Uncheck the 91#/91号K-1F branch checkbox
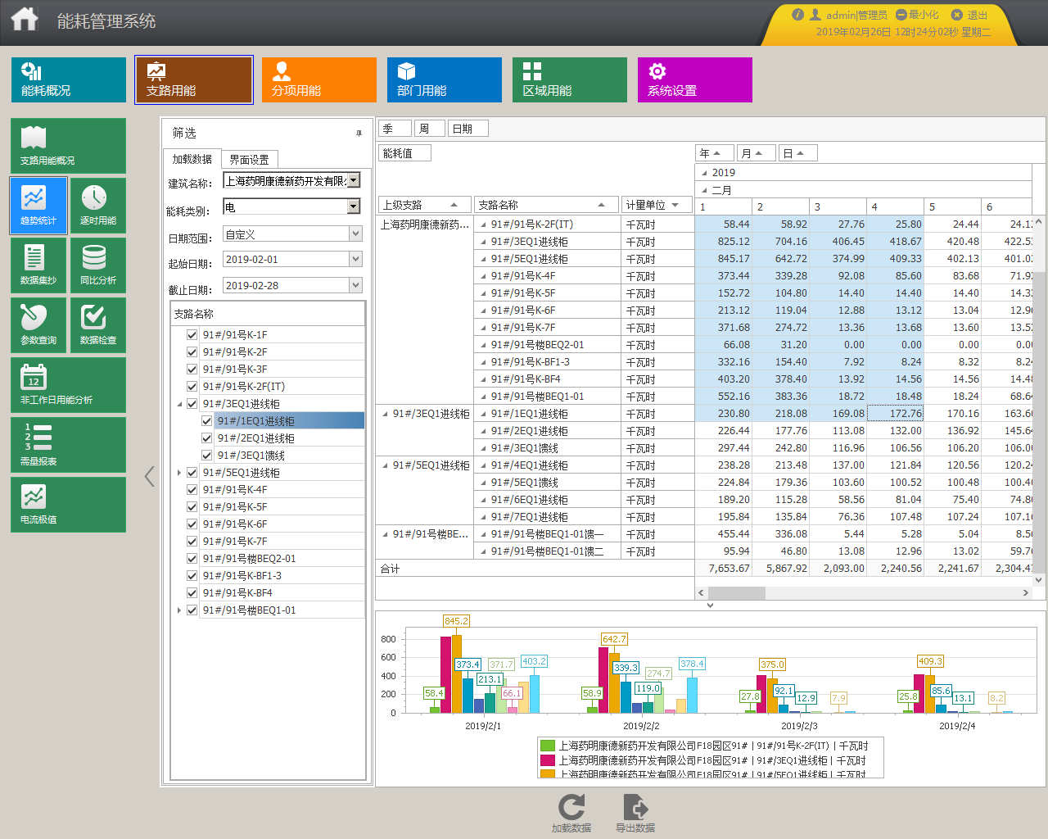Image resolution: width=1048 pixels, height=839 pixels. 192,334
